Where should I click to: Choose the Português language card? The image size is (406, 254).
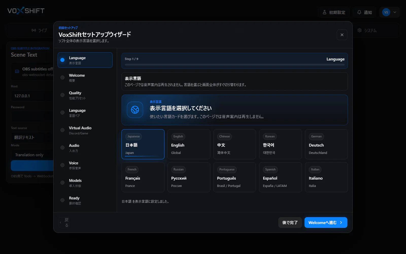click(x=235, y=177)
